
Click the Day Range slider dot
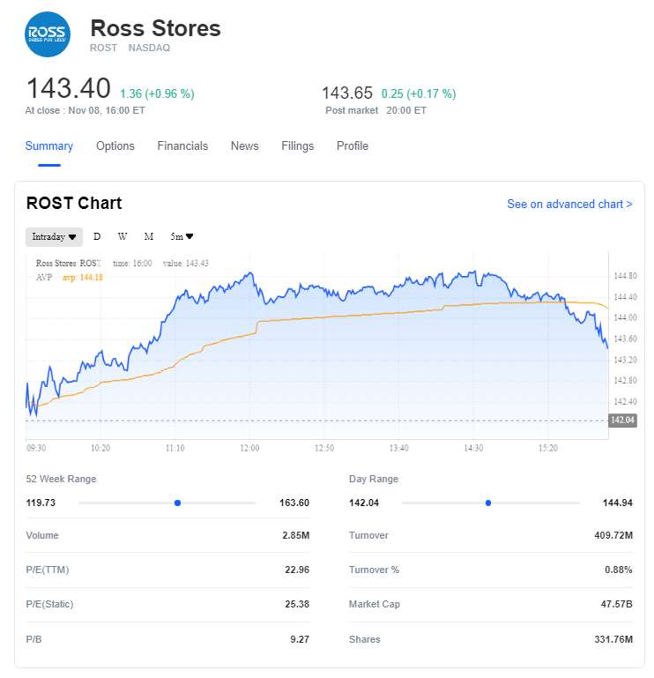click(x=488, y=503)
